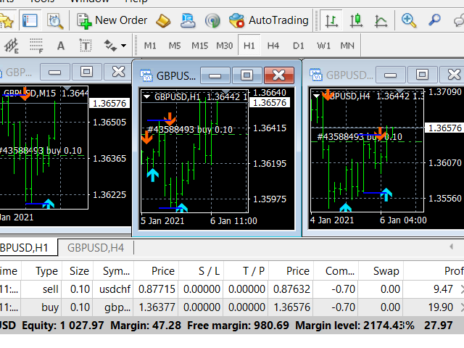Open the MetaEditor yellow book icon
This screenshot has height=348, width=464.
163,21
